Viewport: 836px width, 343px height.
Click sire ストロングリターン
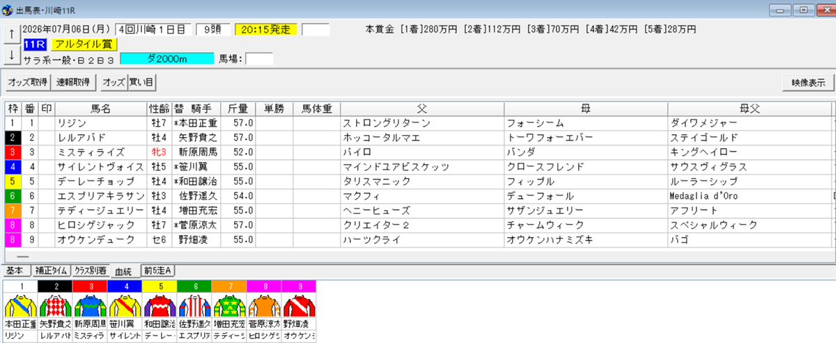(x=387, y=122)
